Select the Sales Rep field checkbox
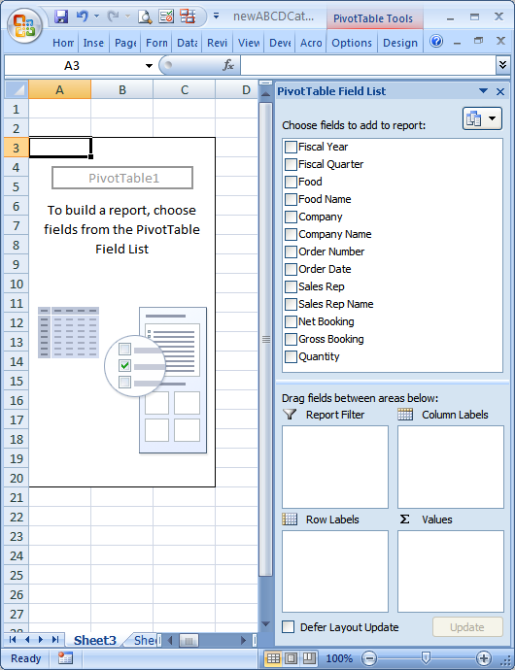Screen dimensions: 515x670 [x=291, y=286]
